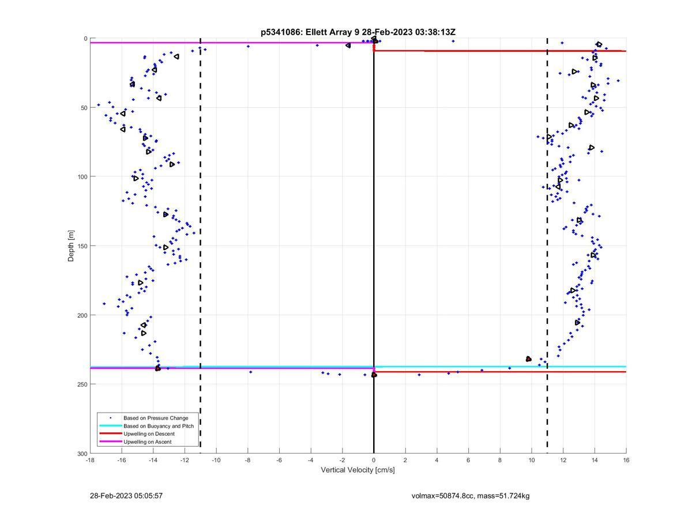Click the blue dot legend marker for Pressure Change

tap(110, 418)
